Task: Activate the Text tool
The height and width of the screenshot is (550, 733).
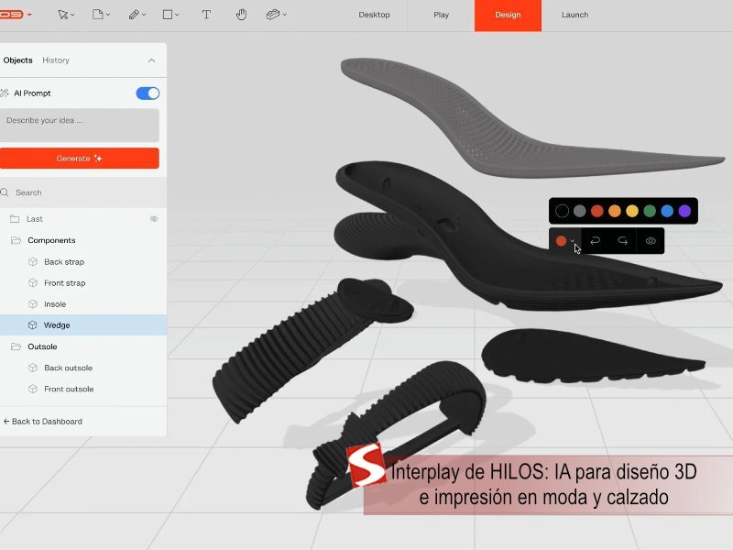Action: click(206, 14)
